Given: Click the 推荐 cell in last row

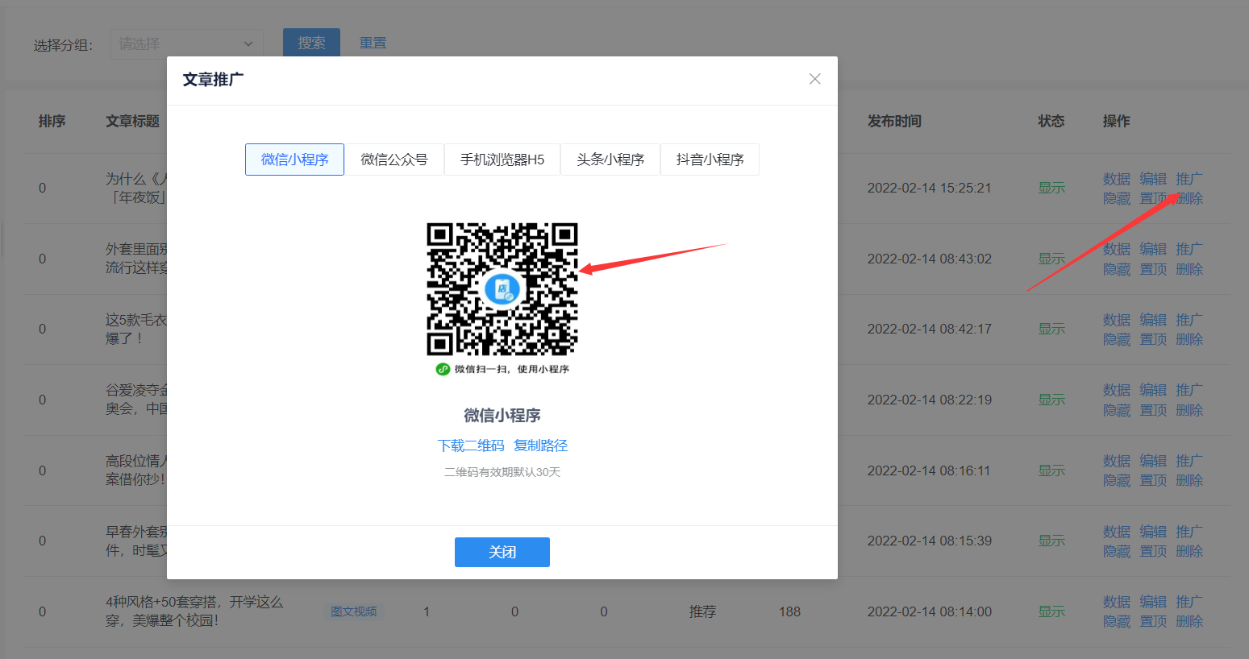Looking at the screenshot, I should coord(702,611).
